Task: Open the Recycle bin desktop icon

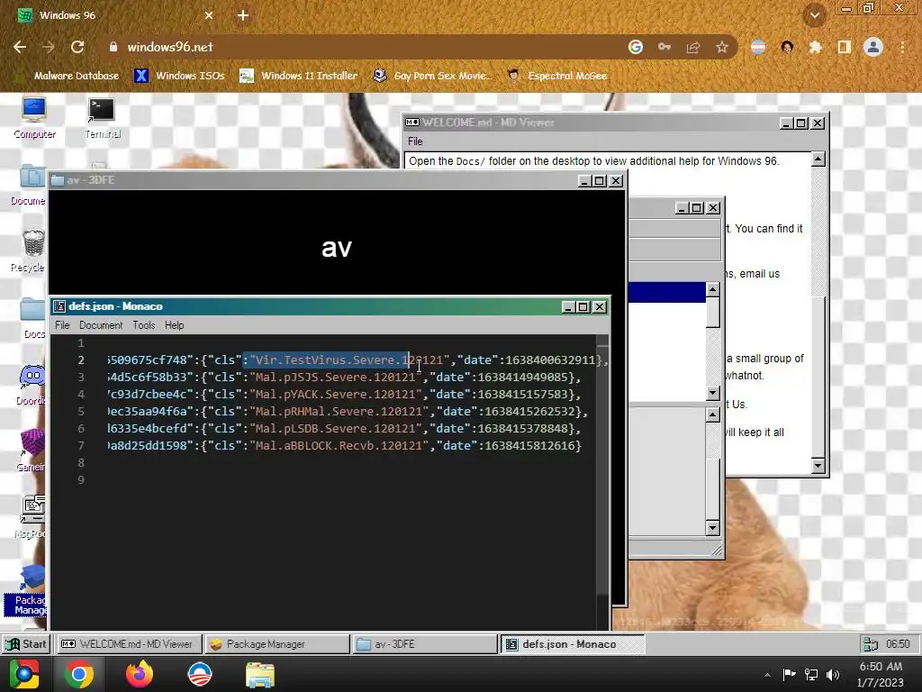Action: (30, 251)
